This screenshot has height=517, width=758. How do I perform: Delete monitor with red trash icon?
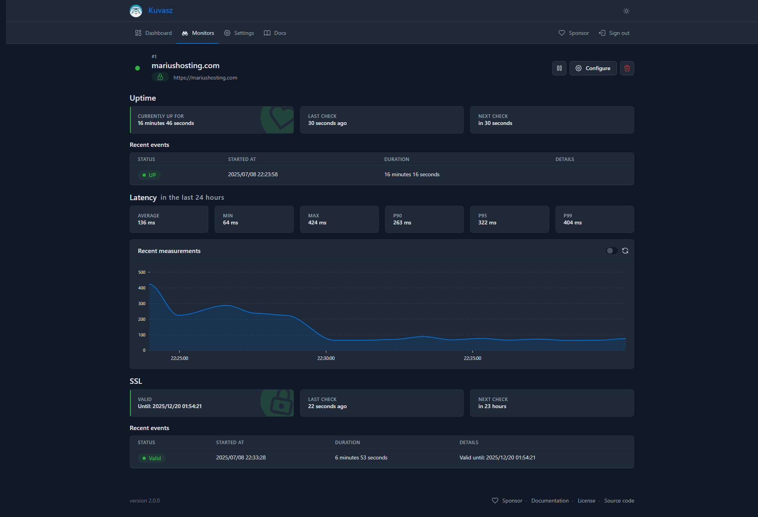point(627,68)
